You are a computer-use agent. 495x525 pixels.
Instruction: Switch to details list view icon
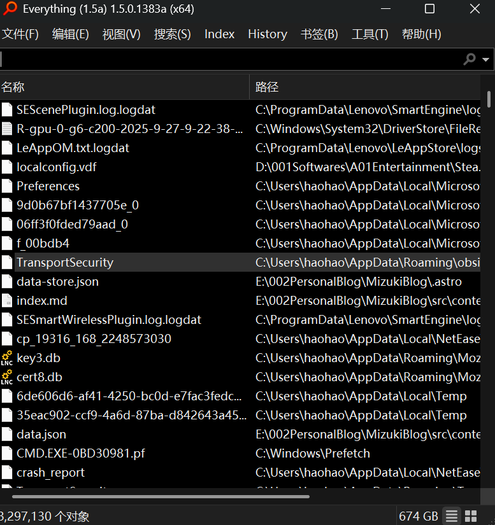[x=452, y=516]
